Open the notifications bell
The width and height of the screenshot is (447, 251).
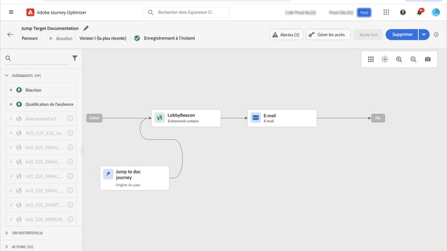tap(420, 13)
